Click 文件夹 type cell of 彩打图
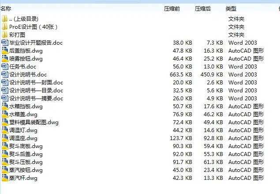Viewport: 280px width, 194px height. [x=236, y=35]
